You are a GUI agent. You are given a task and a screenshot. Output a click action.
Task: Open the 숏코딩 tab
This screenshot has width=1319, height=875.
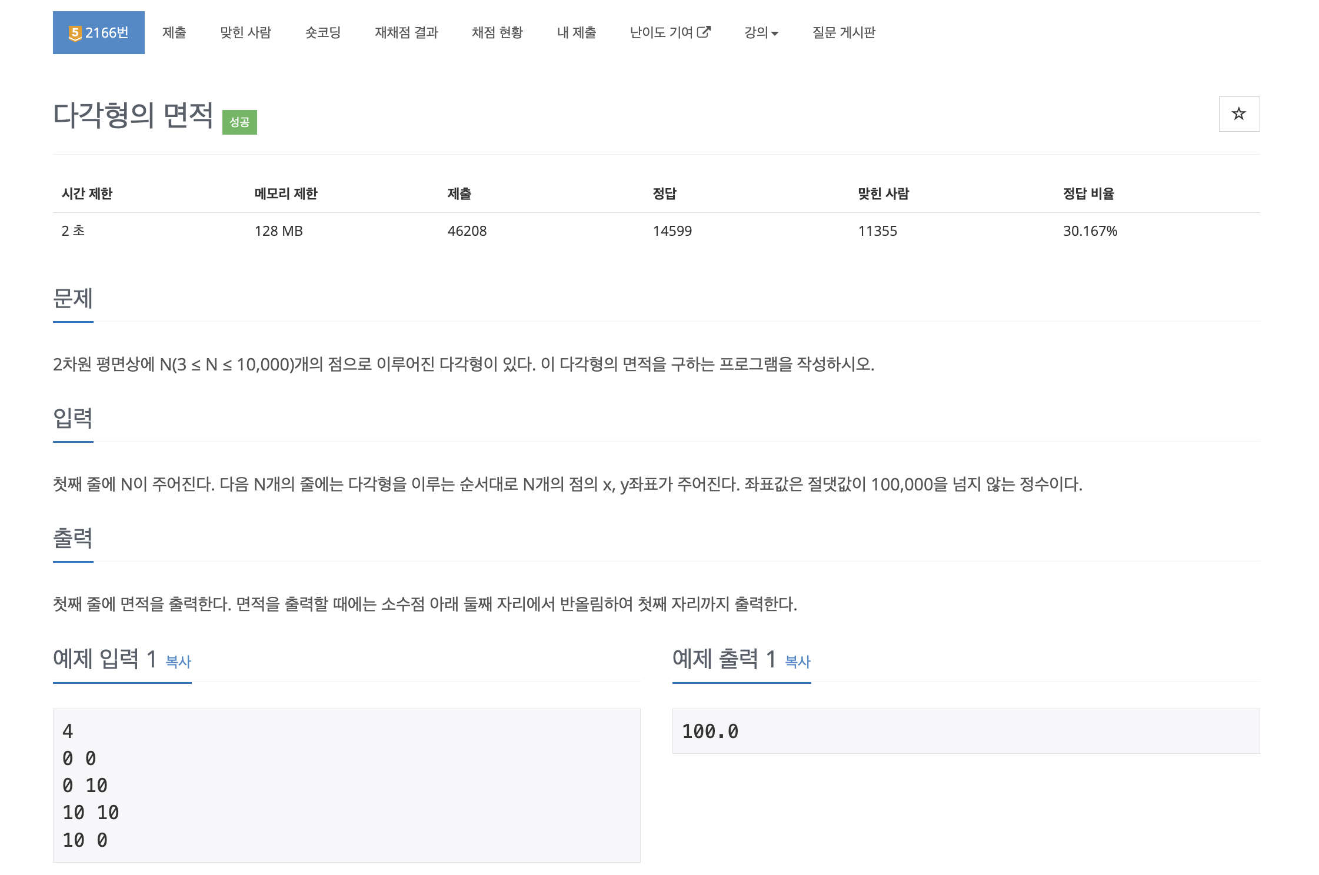(x=323, y=32)
